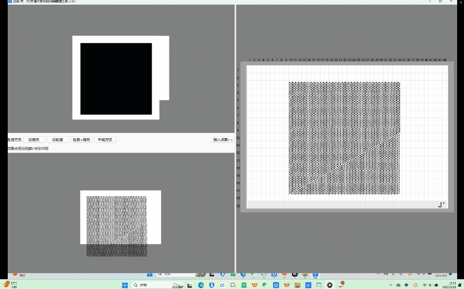Open File Explorer folder in taskbar
464x289 pixels.
pyautogui.click(x=298, y=285)
